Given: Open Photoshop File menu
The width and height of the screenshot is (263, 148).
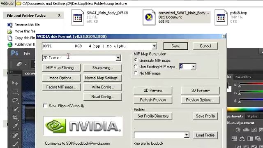Looking at the screenshot, I should pos(27,53).
